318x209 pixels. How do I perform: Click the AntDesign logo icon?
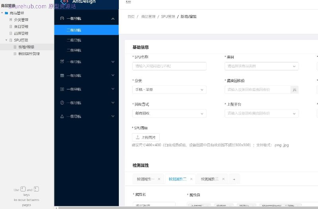tap(64, 2)
